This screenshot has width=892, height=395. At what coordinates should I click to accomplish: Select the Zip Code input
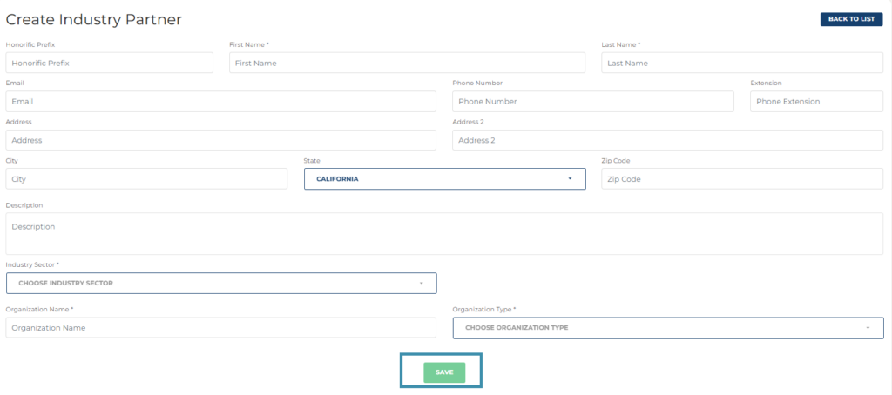(x=742, y=179)
